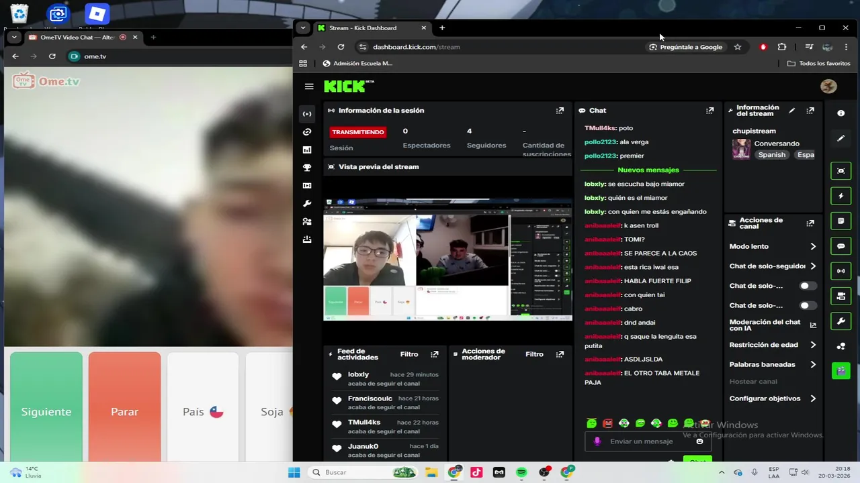Click Pregúntale a Google button

point(686,47)
